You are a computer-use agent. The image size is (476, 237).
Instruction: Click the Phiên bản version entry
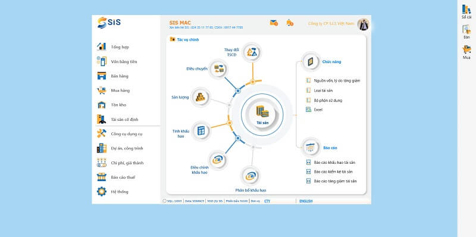(237, 201)
